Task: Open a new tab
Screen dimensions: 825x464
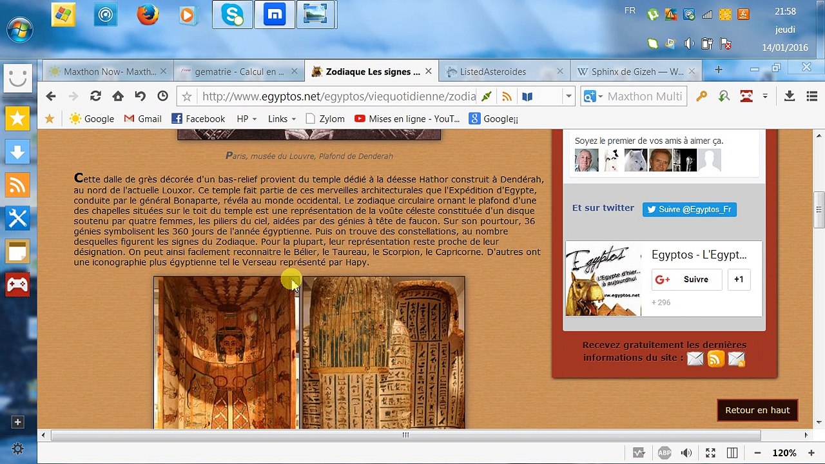Action: [x=718, y=70]
